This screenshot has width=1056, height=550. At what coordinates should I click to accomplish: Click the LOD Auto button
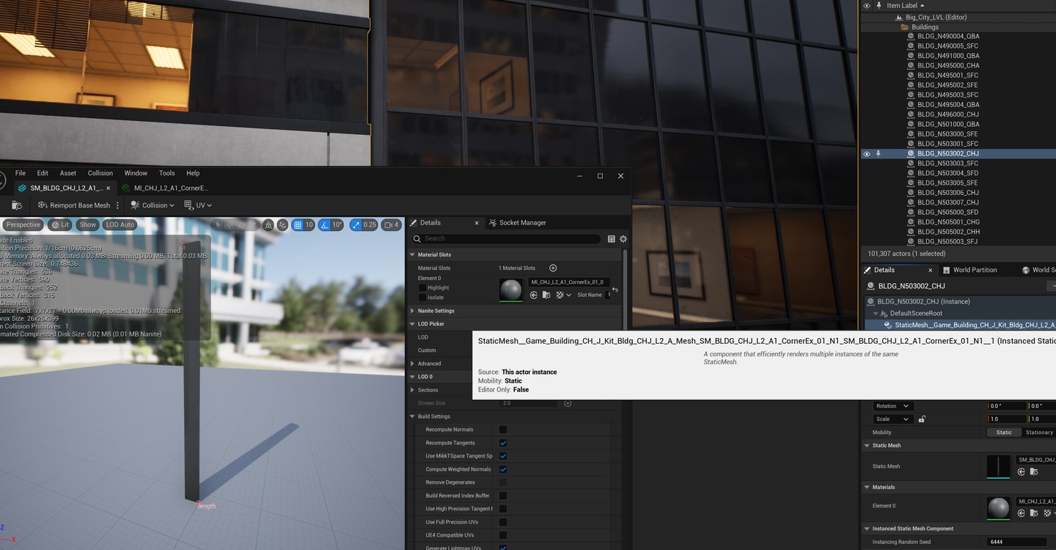point(120,224)
